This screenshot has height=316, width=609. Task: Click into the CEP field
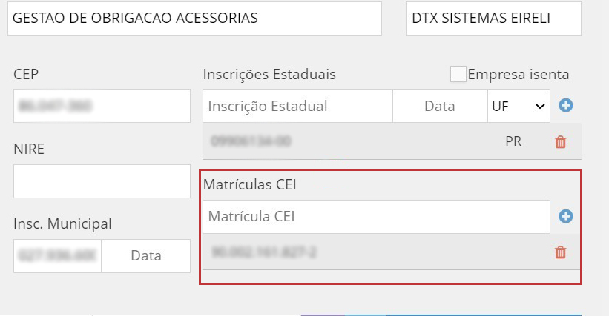pyautogui.click(x=102, y=106)
